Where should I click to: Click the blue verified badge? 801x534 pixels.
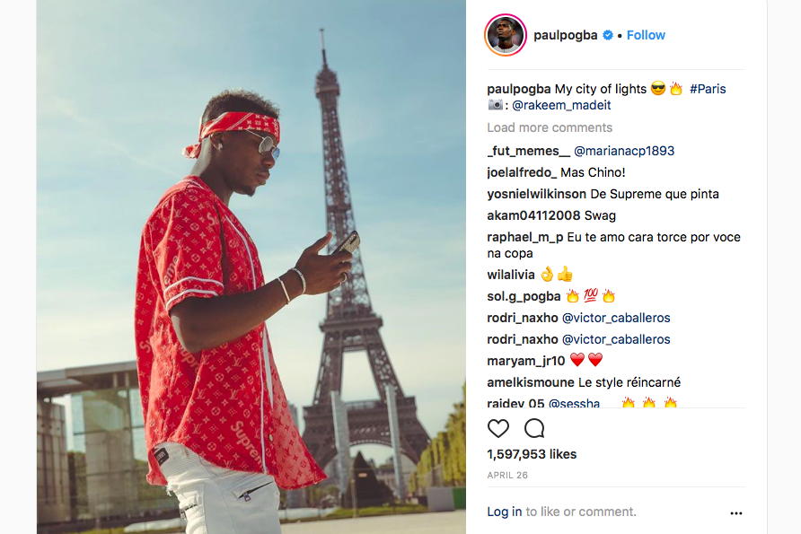tap(607, 35)
